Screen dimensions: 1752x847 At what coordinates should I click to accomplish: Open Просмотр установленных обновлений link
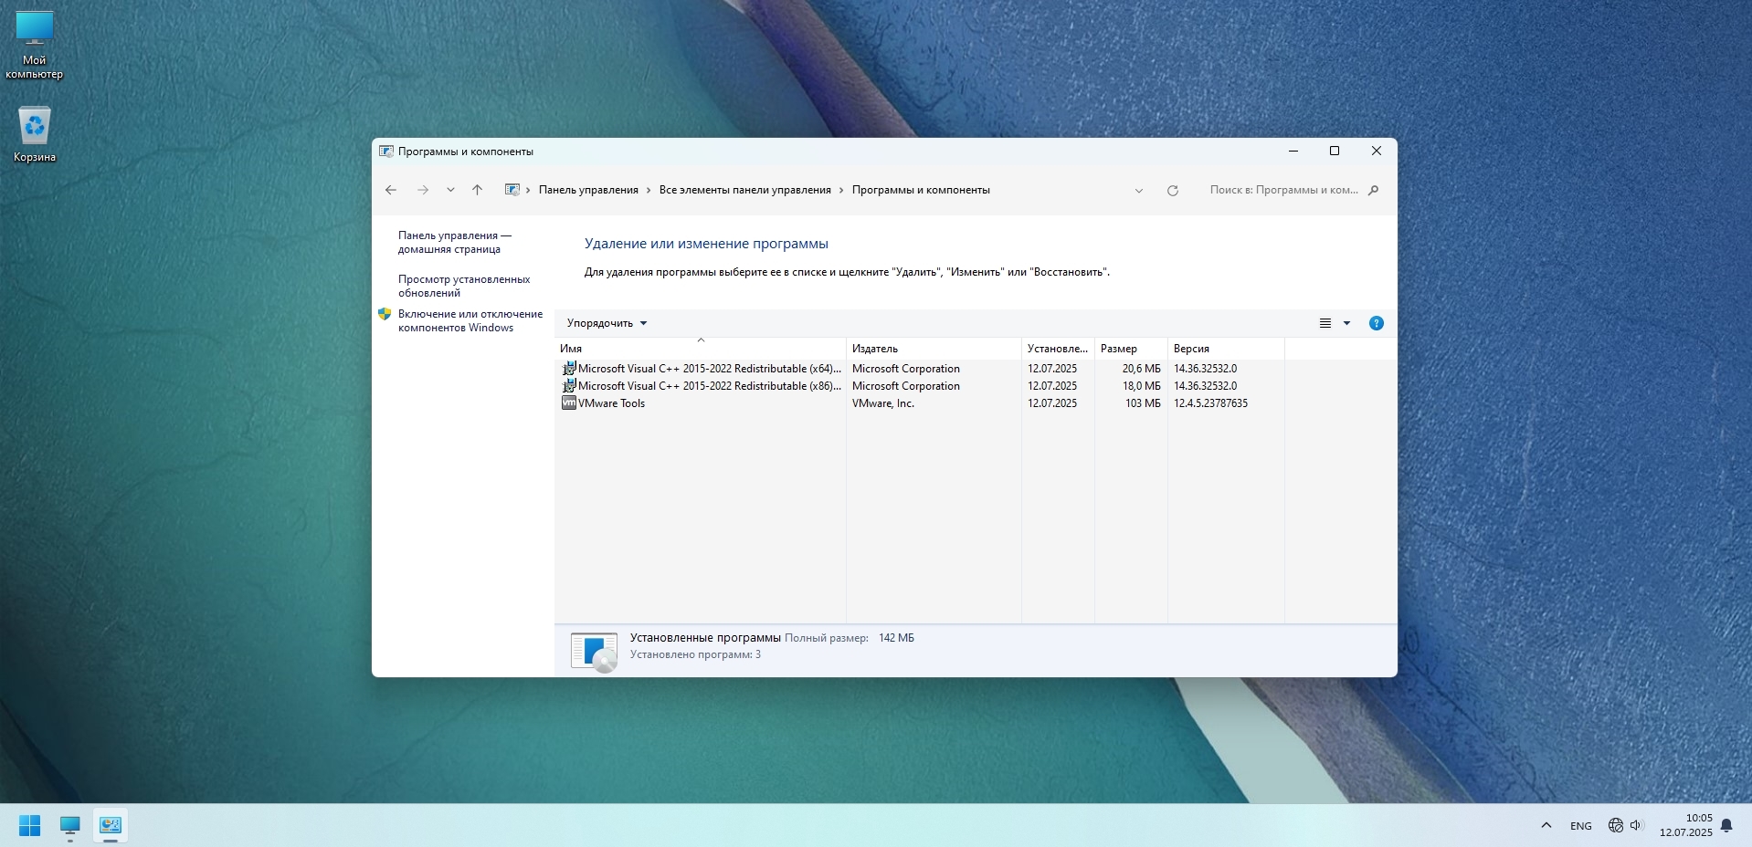tap(463, 286)
